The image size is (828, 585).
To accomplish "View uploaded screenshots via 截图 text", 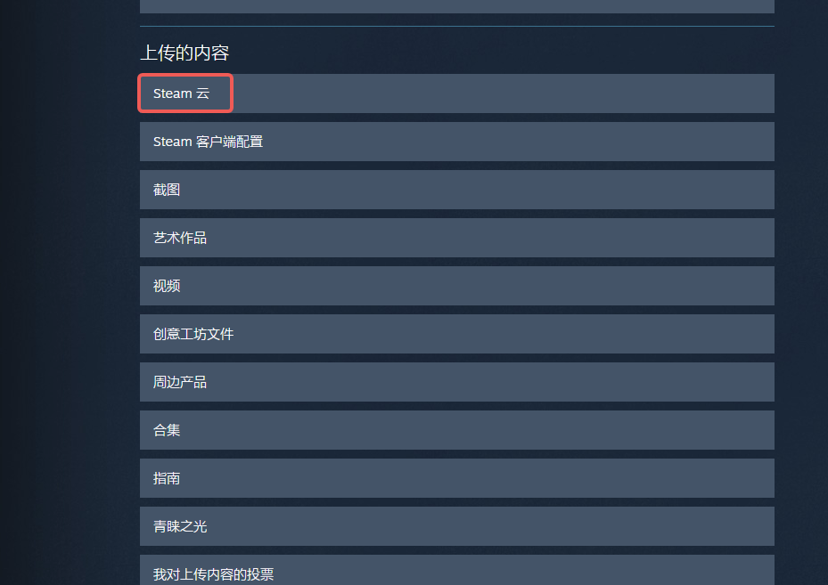I will click(x=167, y=190).
